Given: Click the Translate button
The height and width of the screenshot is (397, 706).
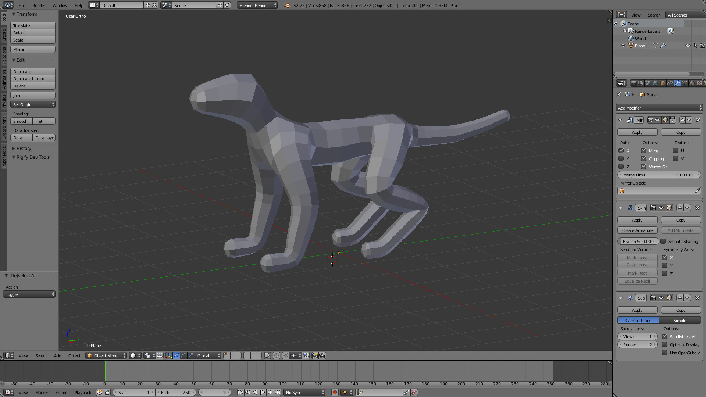Looking at the screenshot, I should pyautogui.click(x=33, y=25).
